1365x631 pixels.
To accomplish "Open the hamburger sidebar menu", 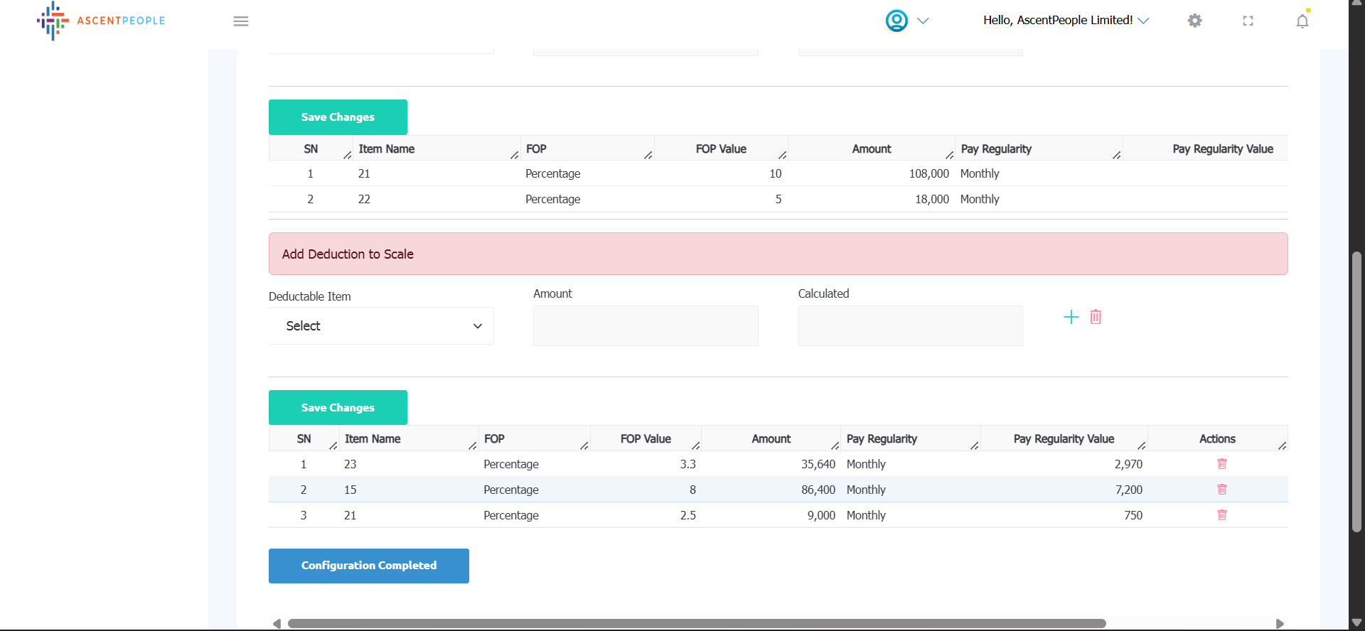I will point(240,21).
